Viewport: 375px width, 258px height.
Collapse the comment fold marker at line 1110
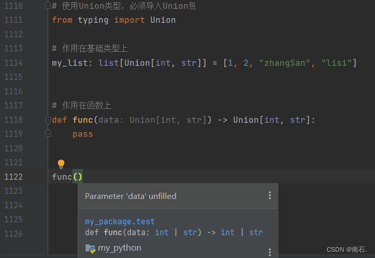click(x=48, y=6)
